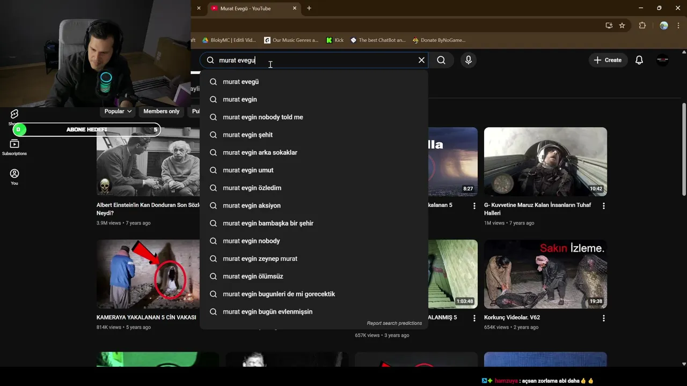Click the Create button
The image size is (687, 386).
coord(608,60)
